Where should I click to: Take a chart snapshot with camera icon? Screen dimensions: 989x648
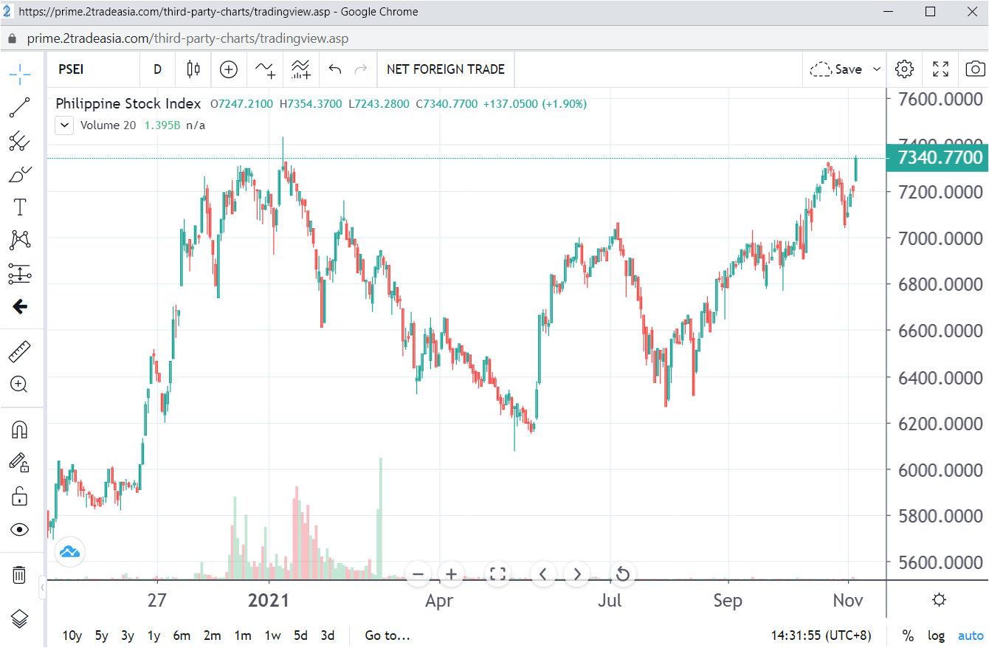pyautogui.click(x=975, y=69)
